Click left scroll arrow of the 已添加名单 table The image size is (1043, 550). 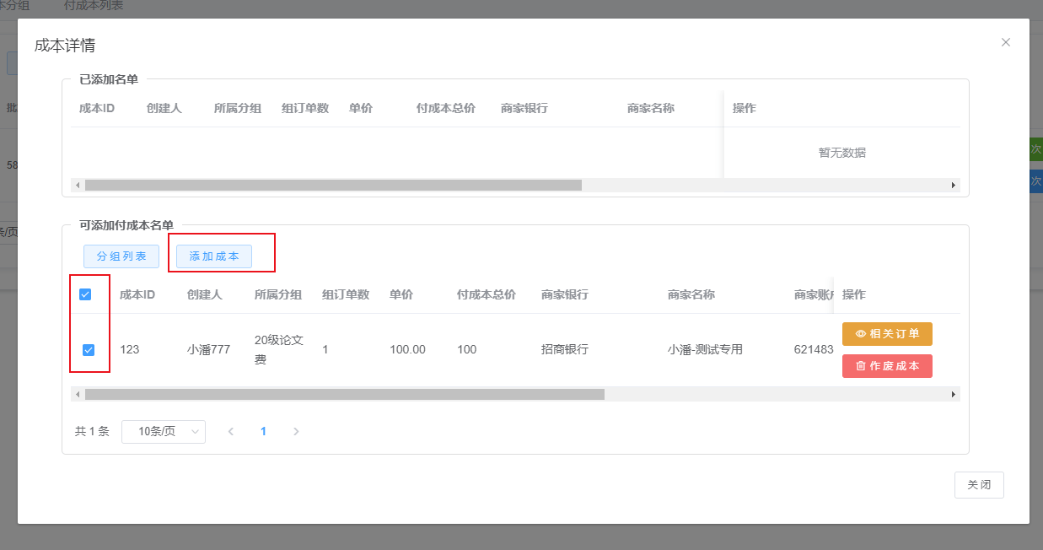coord(78,185)
